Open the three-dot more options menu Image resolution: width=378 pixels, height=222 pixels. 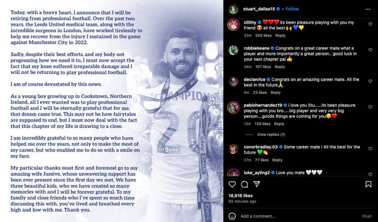368,9
